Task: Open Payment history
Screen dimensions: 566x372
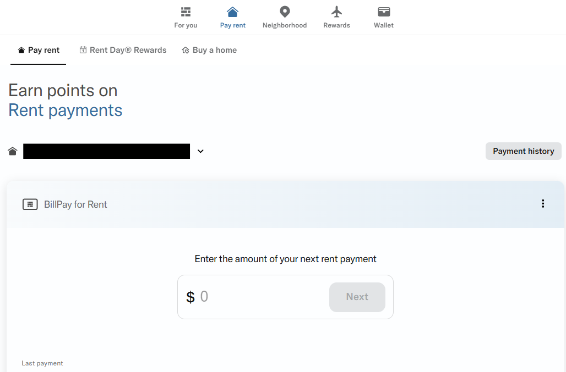Action: 524,151
